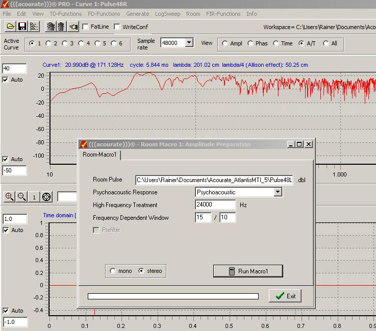376x331 pixels.
Task: Open the TD-Functions menu
Action: click(65, 14)
